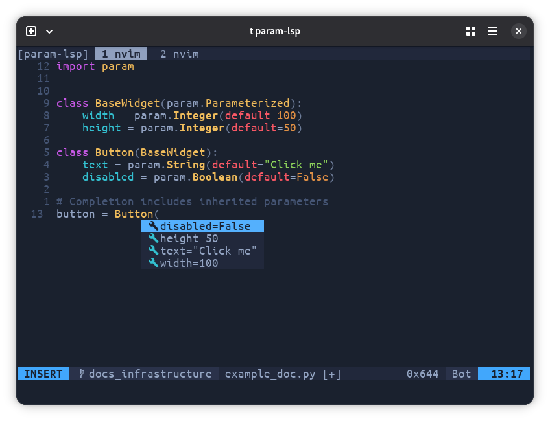Click wrench icon beside text="Click me"
This screenshot has width=550, height=421.
(x=153, y=251)
